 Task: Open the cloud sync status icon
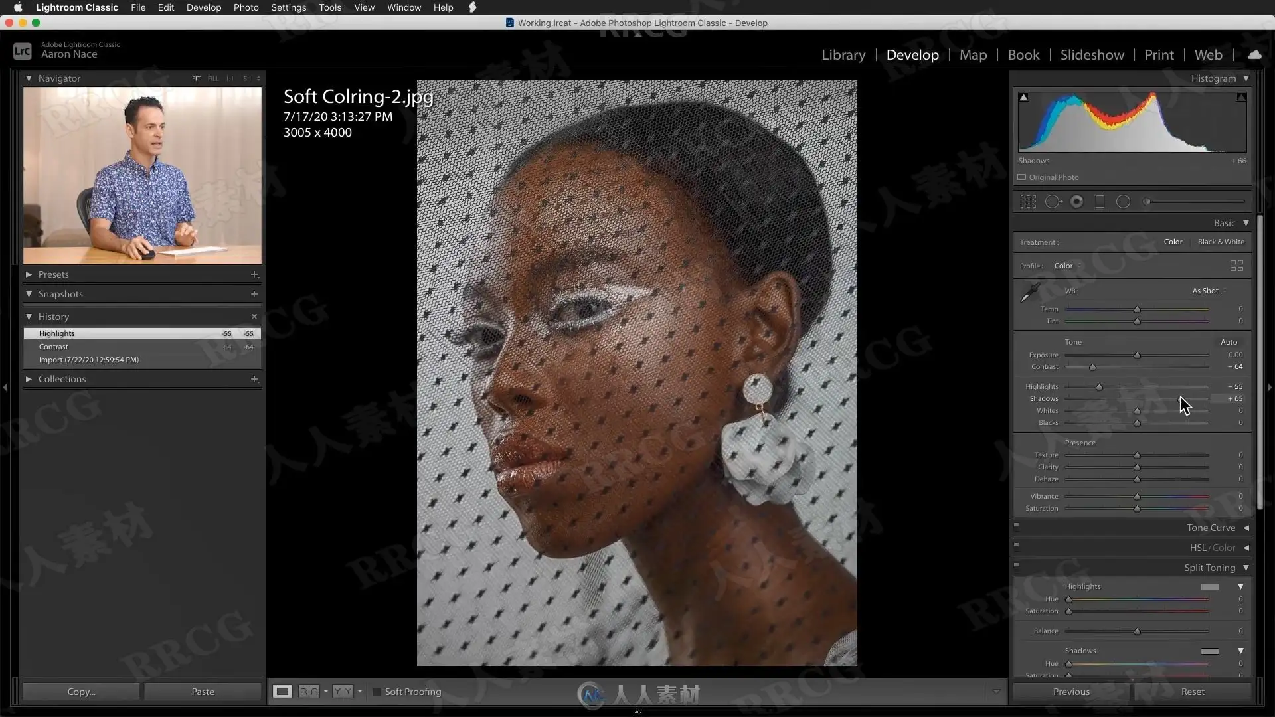(x=1254, y=55)
